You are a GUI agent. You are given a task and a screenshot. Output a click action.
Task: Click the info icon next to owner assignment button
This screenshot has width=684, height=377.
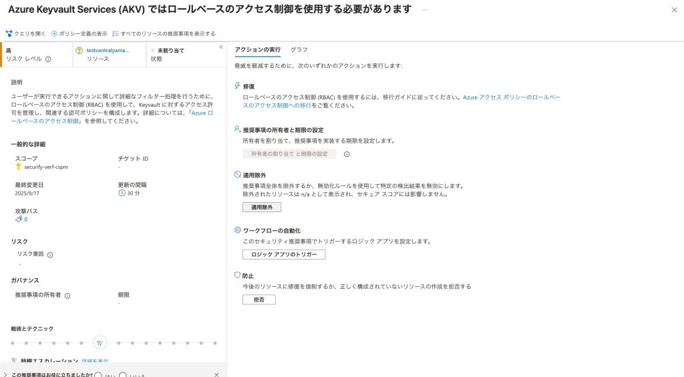click(x=347, y=154)
